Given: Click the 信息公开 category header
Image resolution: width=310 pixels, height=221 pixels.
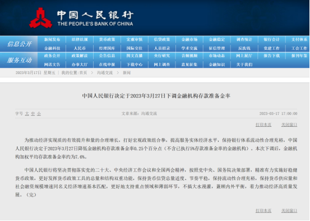Looking at the screenshot, I should pyautogui.click(x=20, y=44).
